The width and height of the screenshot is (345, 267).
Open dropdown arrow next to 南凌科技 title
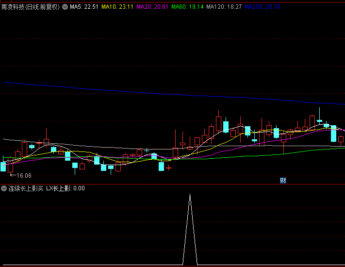[x=65, y=7]
